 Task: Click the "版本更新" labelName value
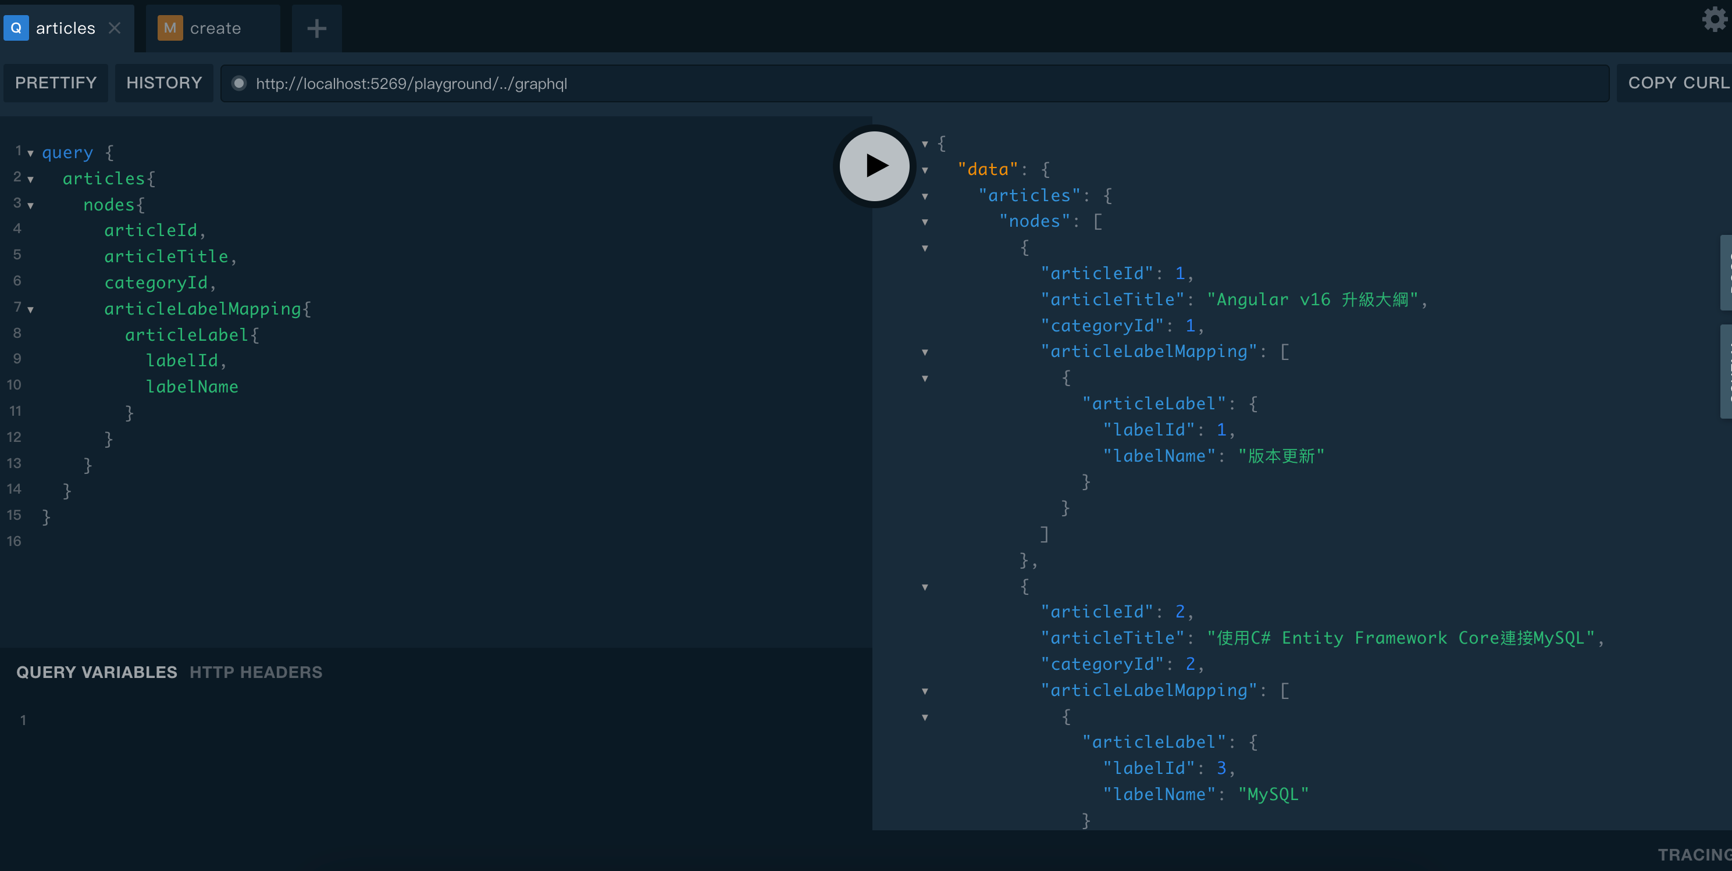1281,456
